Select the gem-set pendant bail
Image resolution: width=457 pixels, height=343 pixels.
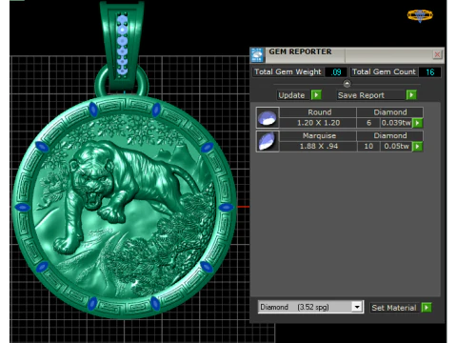point(122,45)
